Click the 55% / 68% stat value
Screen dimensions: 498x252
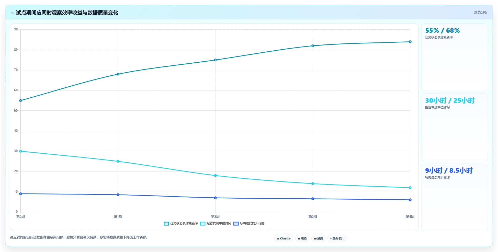tap(442, 31)
